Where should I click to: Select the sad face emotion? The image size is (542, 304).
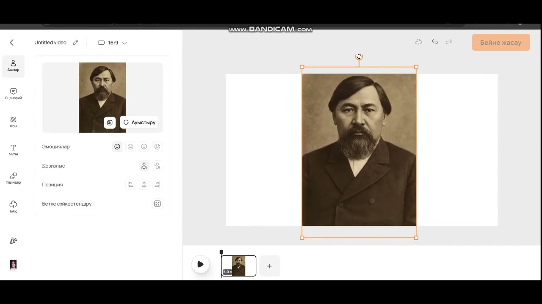tap(157, 147)
